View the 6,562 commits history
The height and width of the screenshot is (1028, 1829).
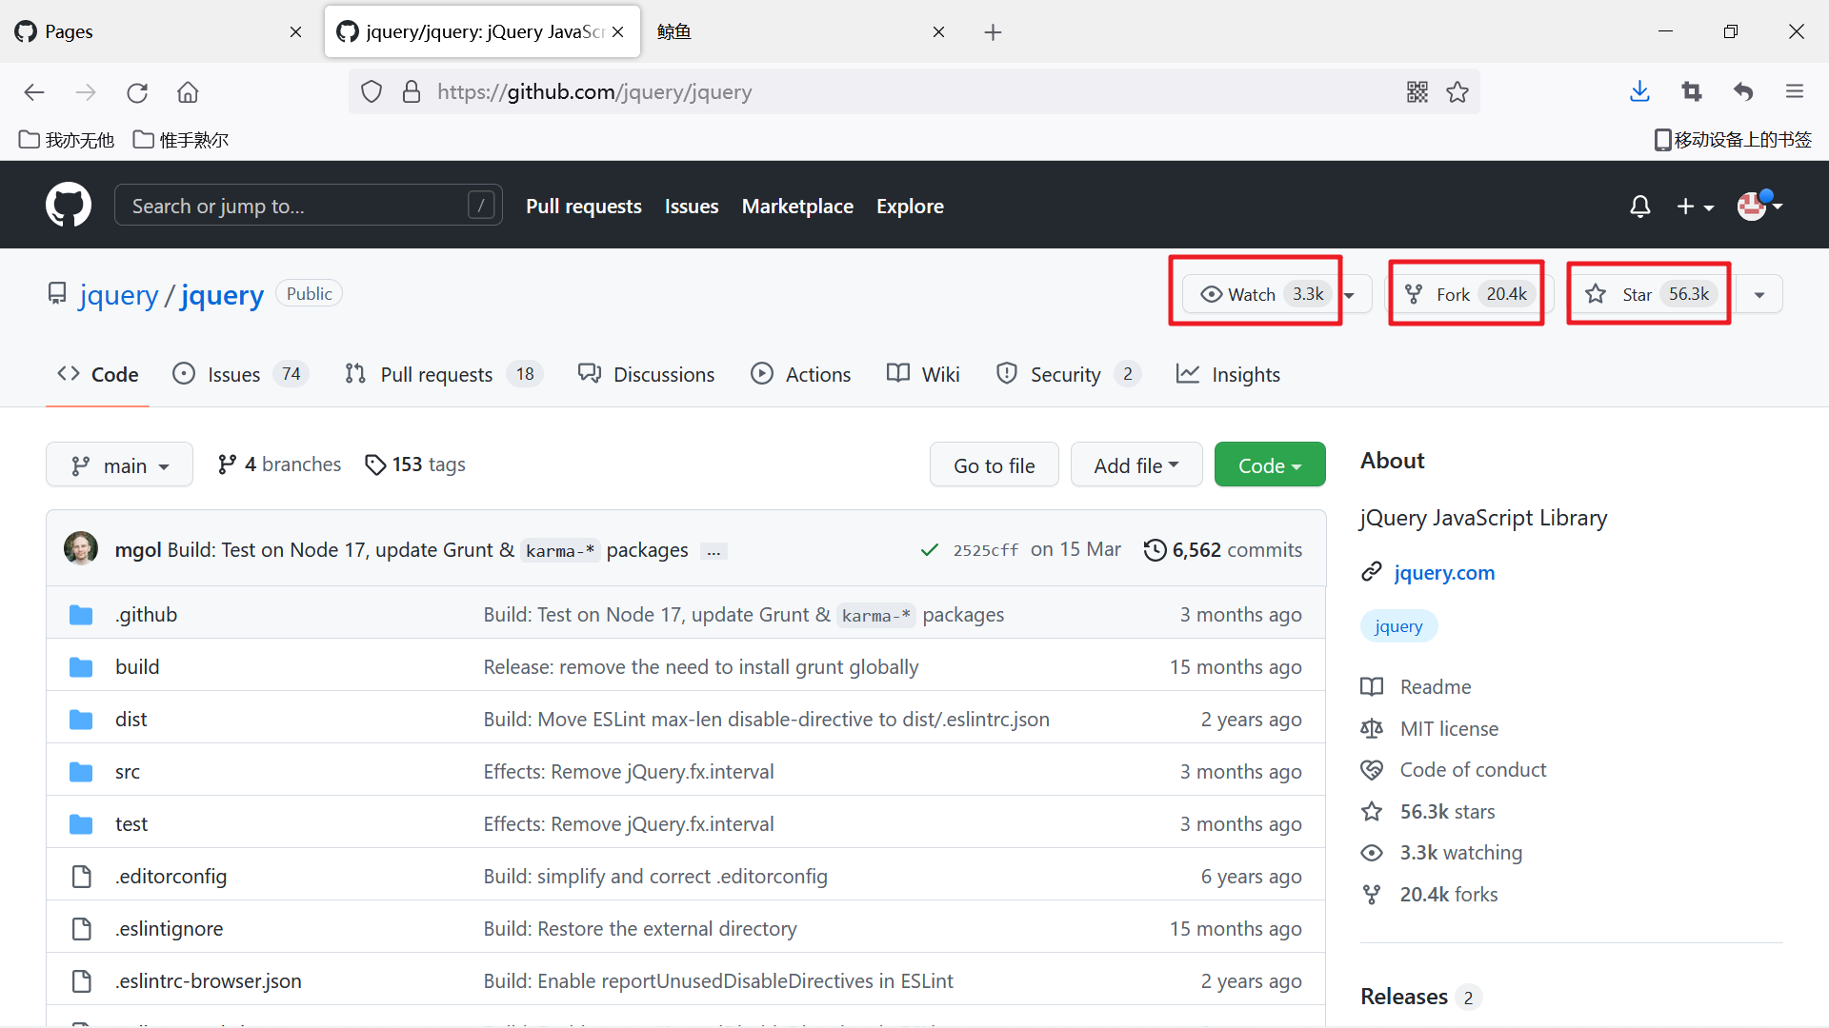1223,550
